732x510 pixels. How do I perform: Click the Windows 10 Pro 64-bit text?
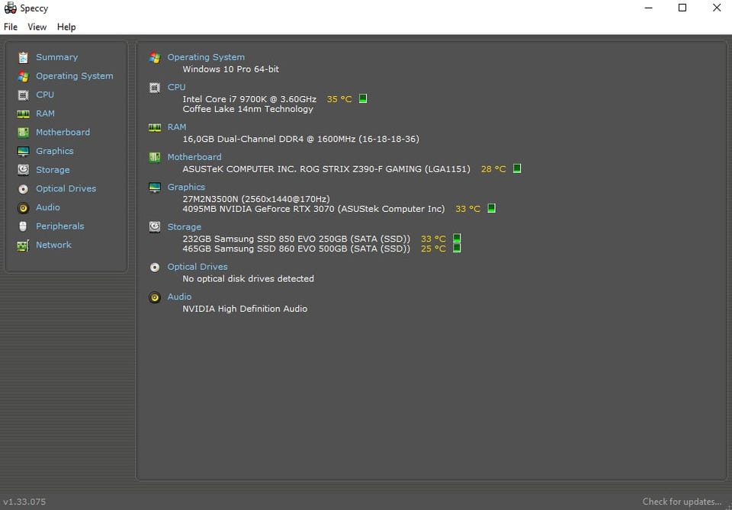coord(230,69)
